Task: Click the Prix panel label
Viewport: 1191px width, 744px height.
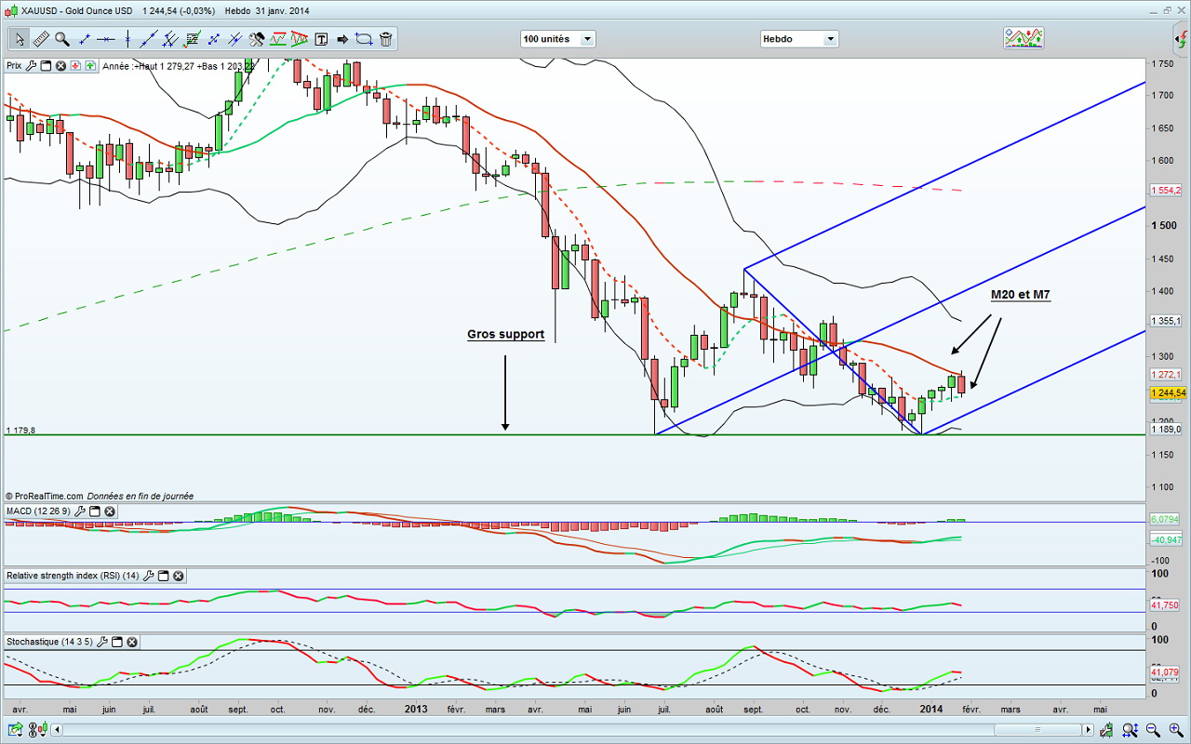Action: coord(14,66)
